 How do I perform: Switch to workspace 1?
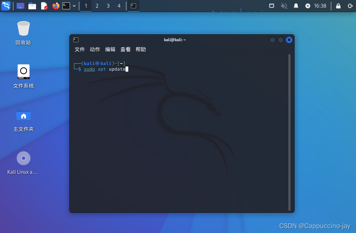tap(86, 6)
